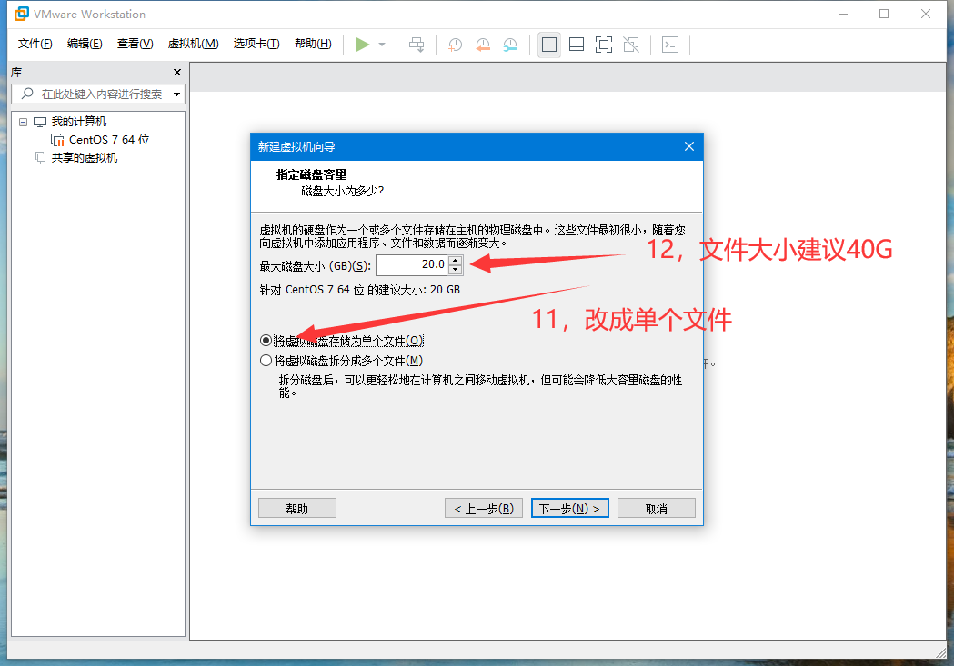Image resolution: width=954 pixels, height=666 pixels.
Task: Click the full screen mode icon
Action: [603, 45]
